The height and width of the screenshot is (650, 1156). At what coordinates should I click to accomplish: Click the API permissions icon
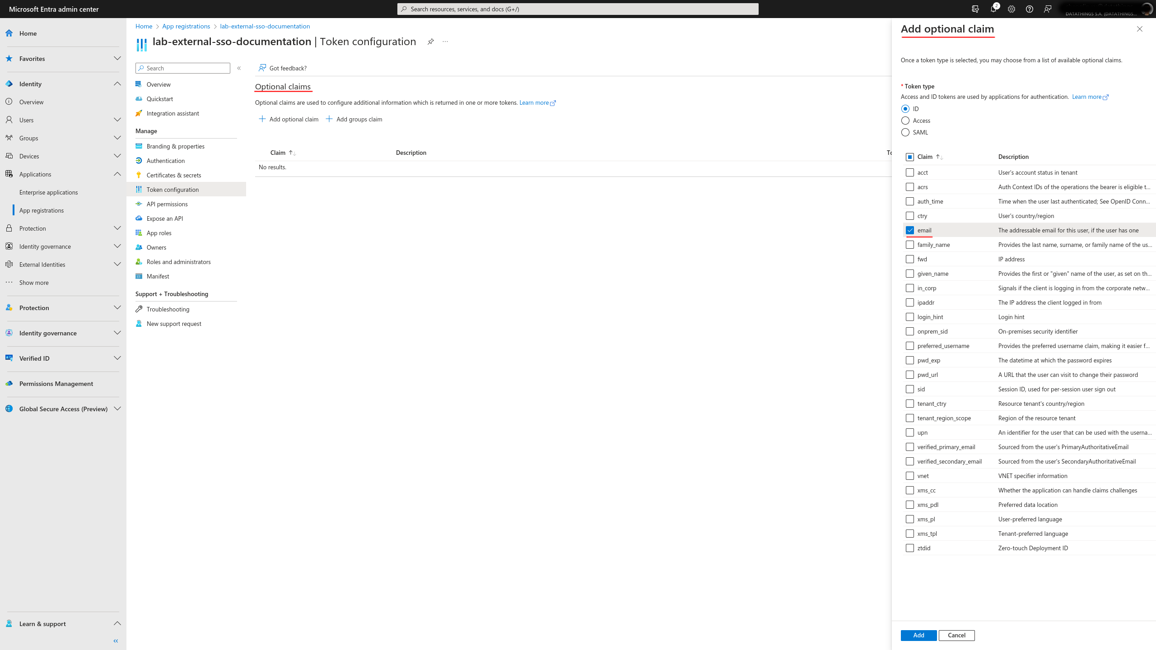pyautogui.click(x=139, y=204)
